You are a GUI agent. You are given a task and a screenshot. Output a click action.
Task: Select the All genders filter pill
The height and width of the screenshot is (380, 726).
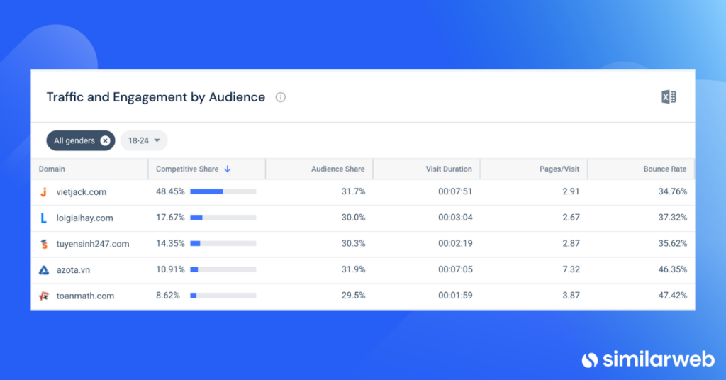click(74, 140)
